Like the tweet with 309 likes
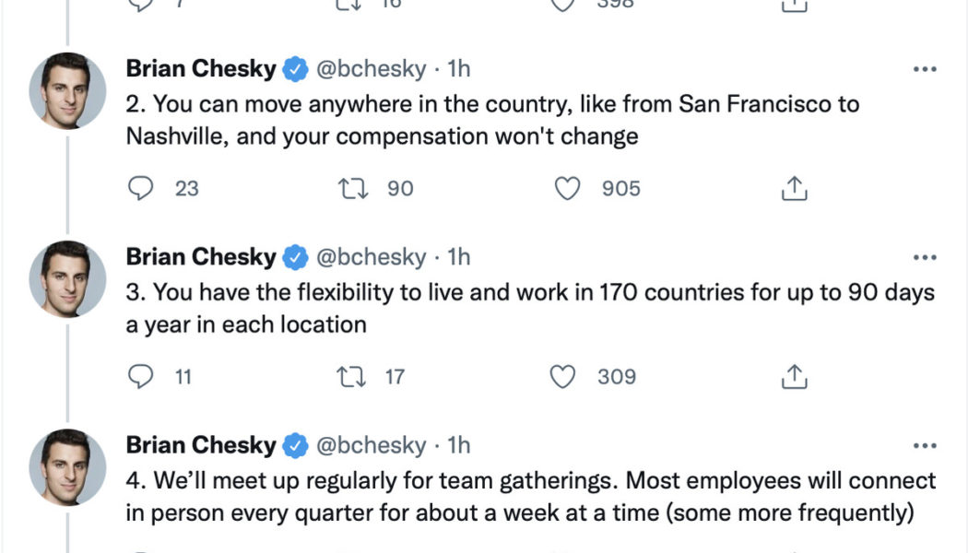 click(562, 377)
